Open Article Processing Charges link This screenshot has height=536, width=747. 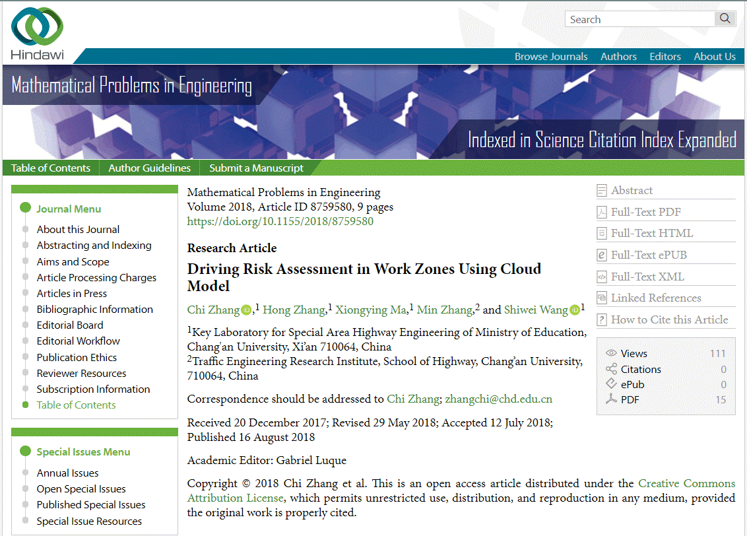tap(96, 277)
